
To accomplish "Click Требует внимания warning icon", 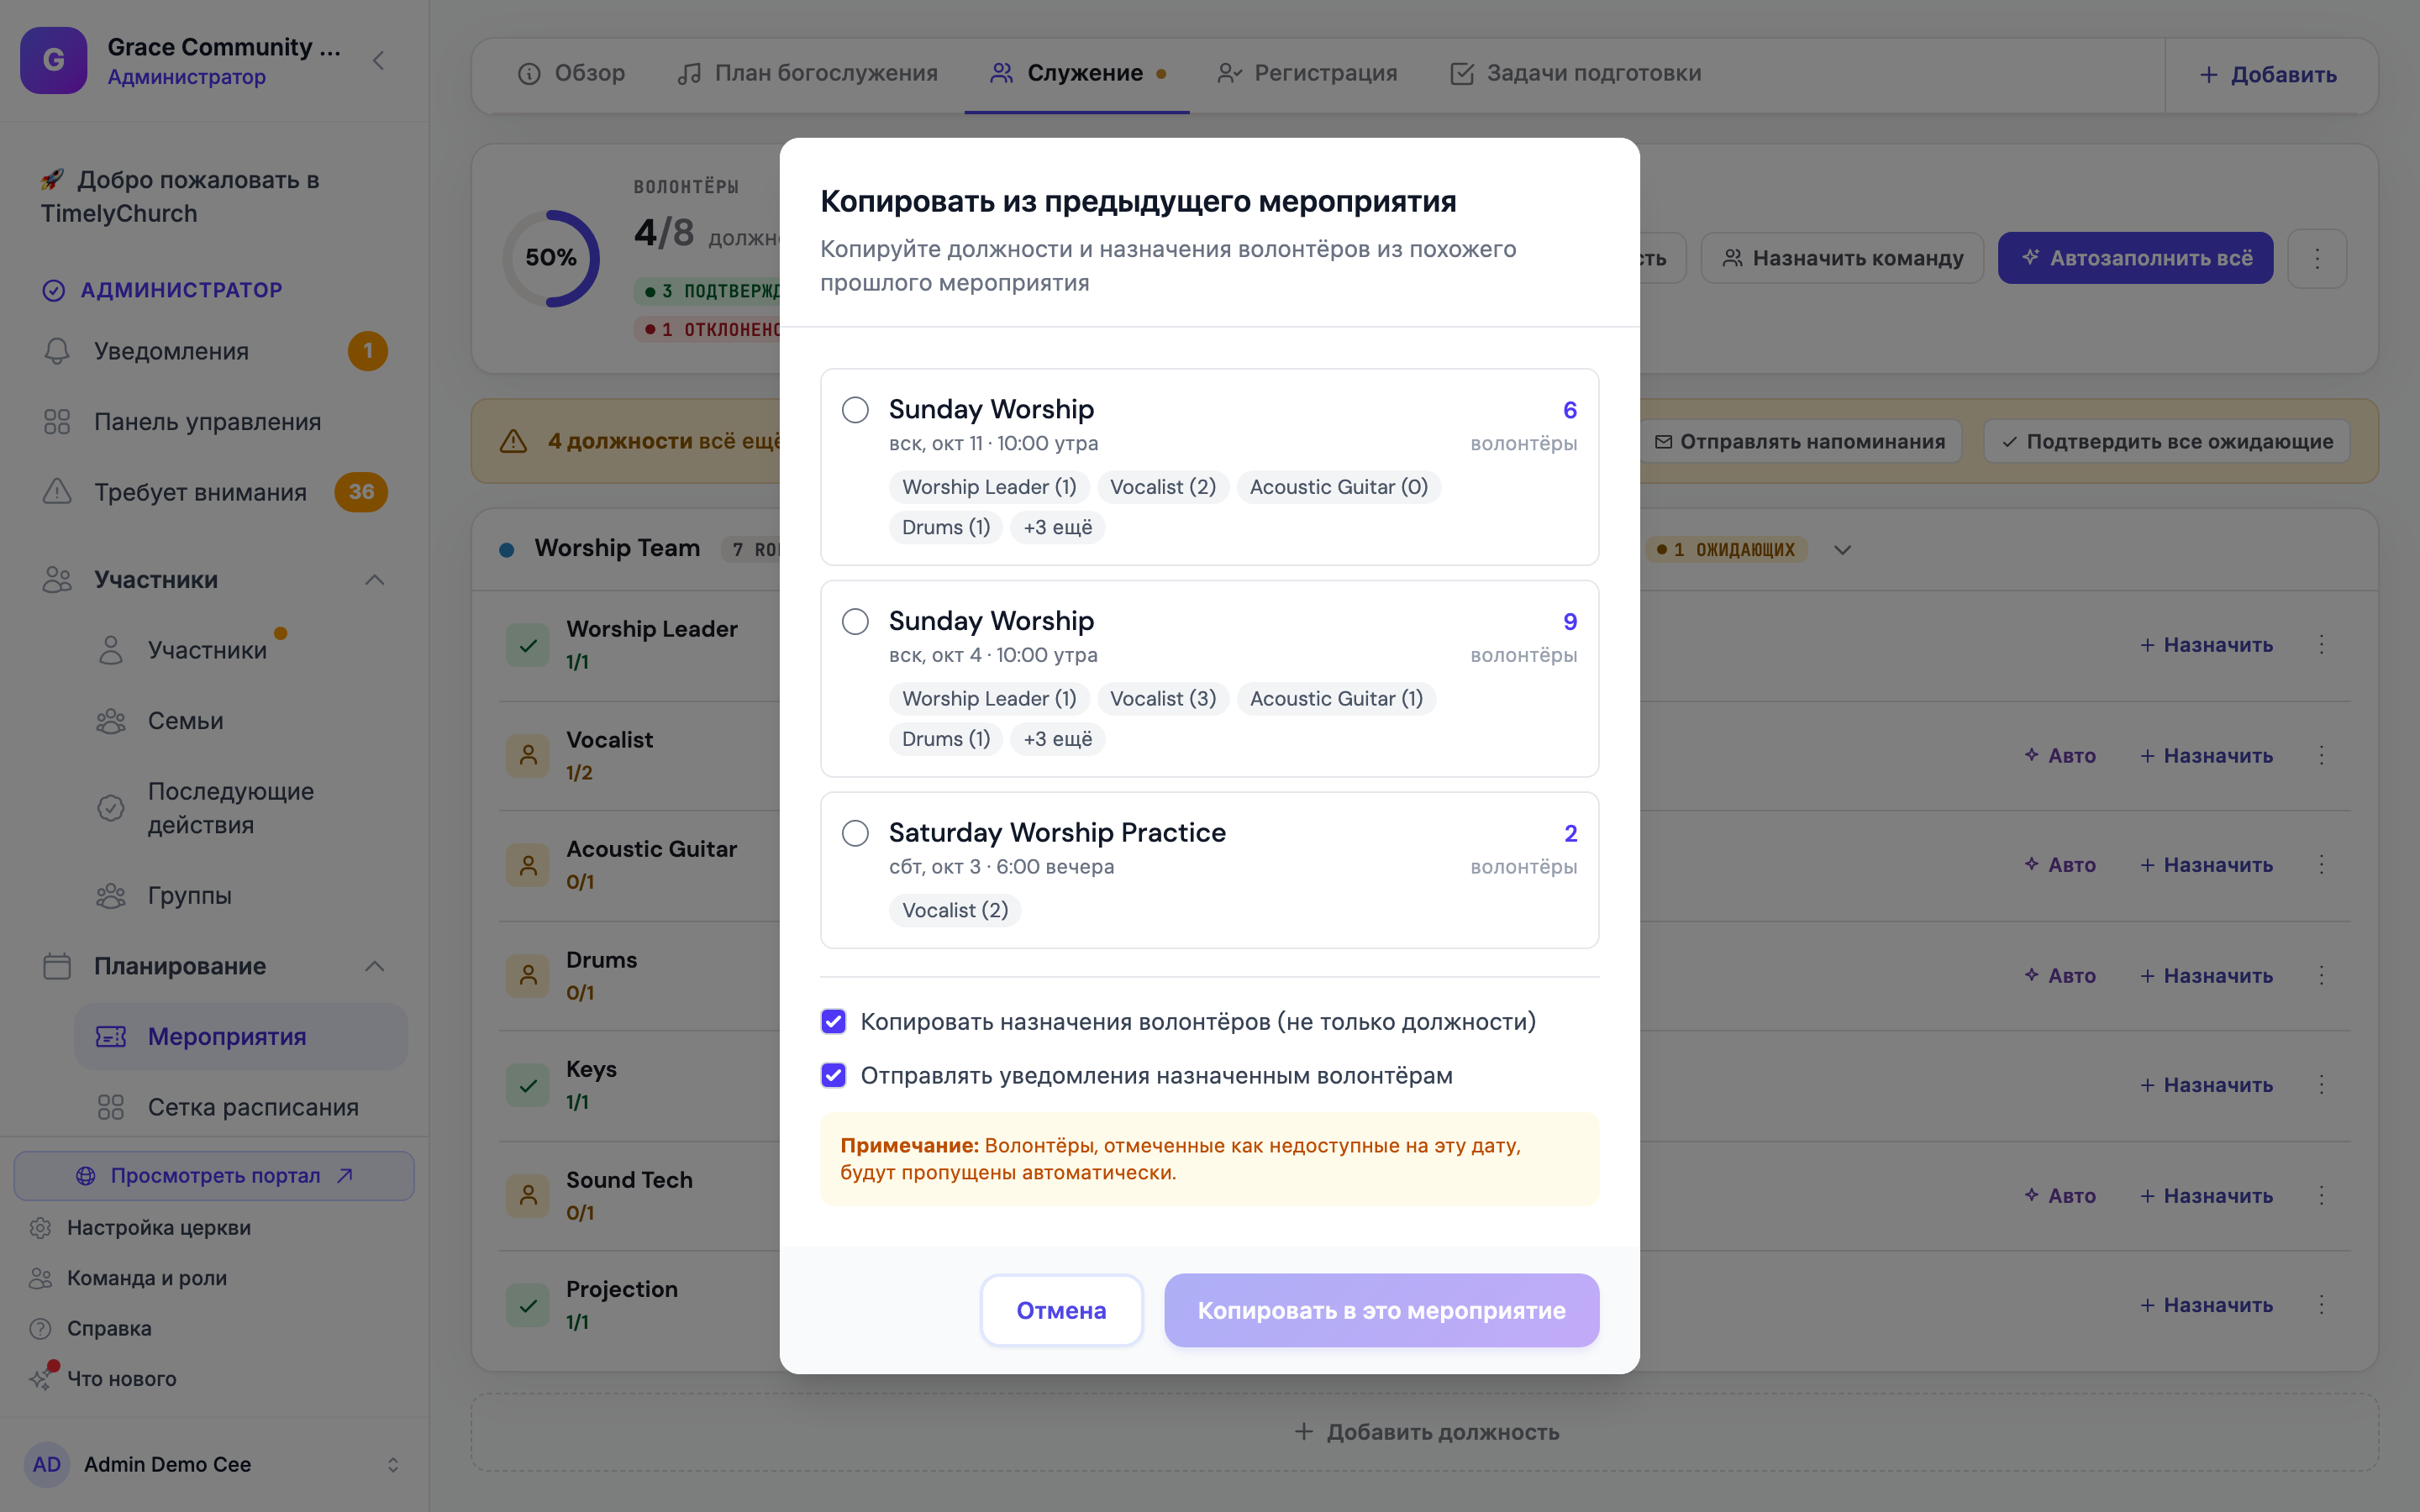I will tap(57, 492).
